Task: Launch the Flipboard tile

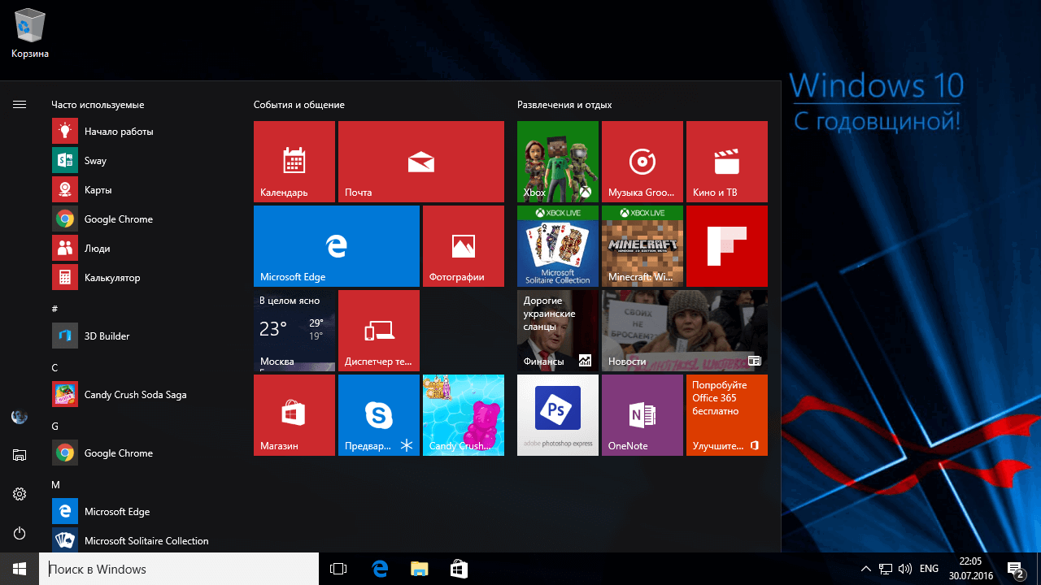Action: [726, 246]
